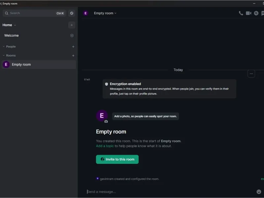
Task: Click the plus button beside Home
Action: (72, 25)
